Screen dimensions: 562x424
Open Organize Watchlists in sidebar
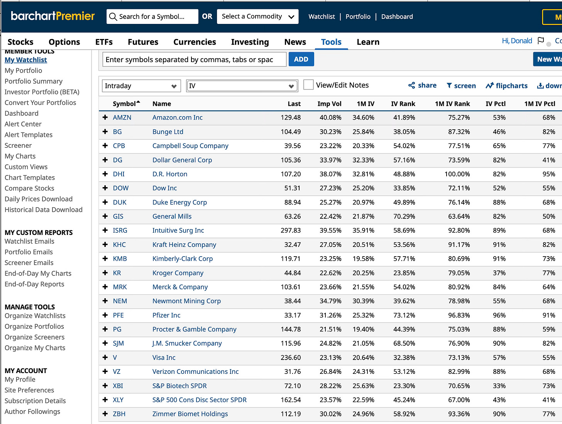point(35,316)
